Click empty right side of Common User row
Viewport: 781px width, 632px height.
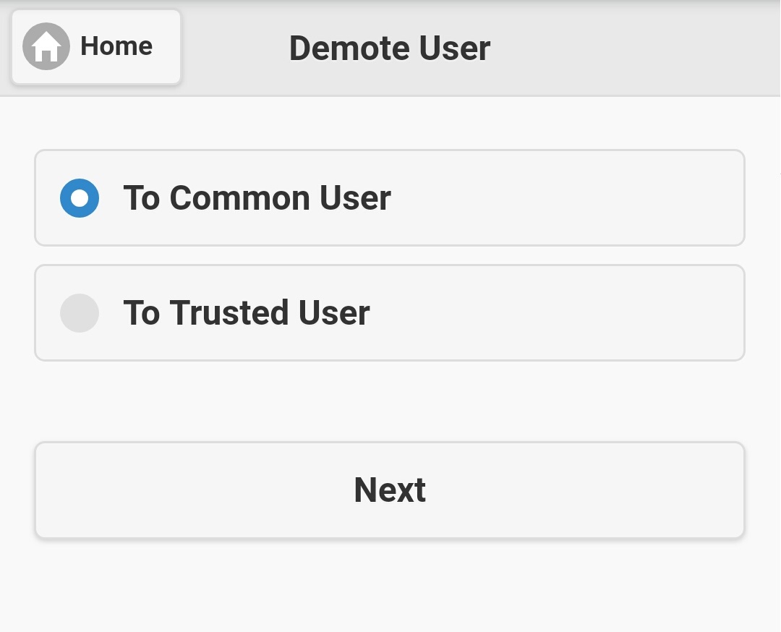[579, 198]
